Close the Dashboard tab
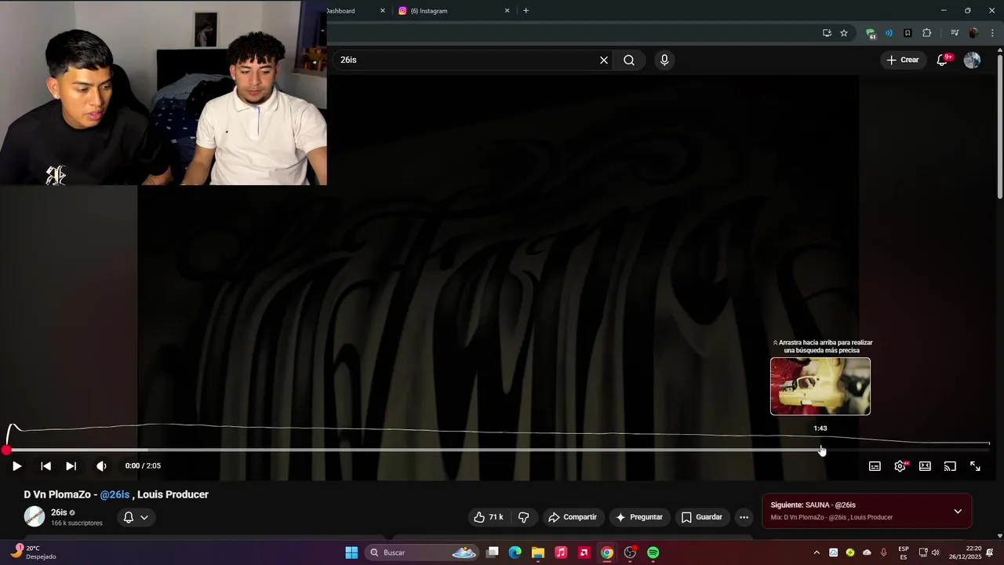This screenshot has width=1004, height=565. click(x=383, y=11)
